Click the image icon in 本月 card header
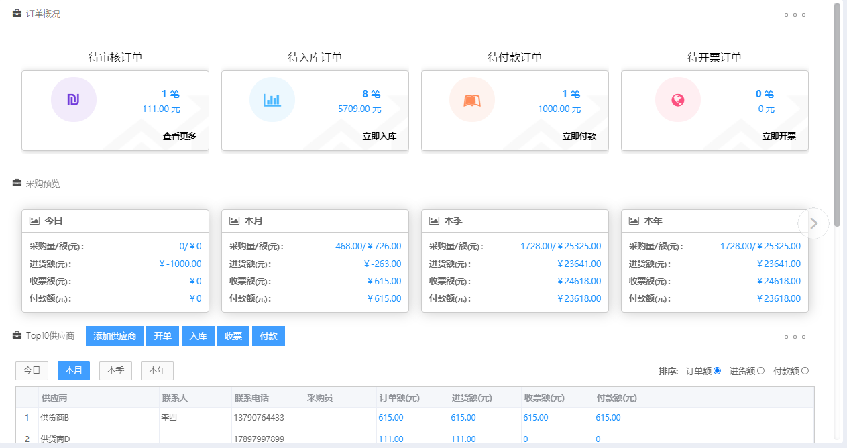The image size is (847, 448). [x=234, y=221]
